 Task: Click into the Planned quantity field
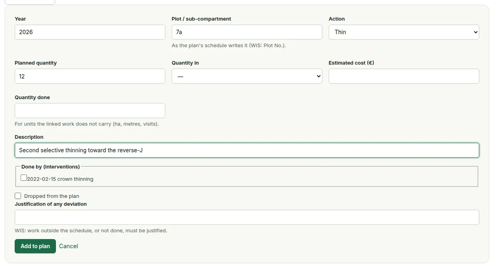point(90,76)
